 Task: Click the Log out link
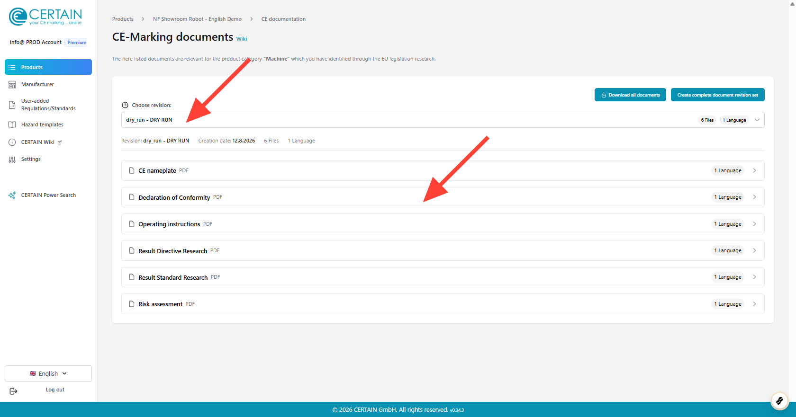point(55,390)
